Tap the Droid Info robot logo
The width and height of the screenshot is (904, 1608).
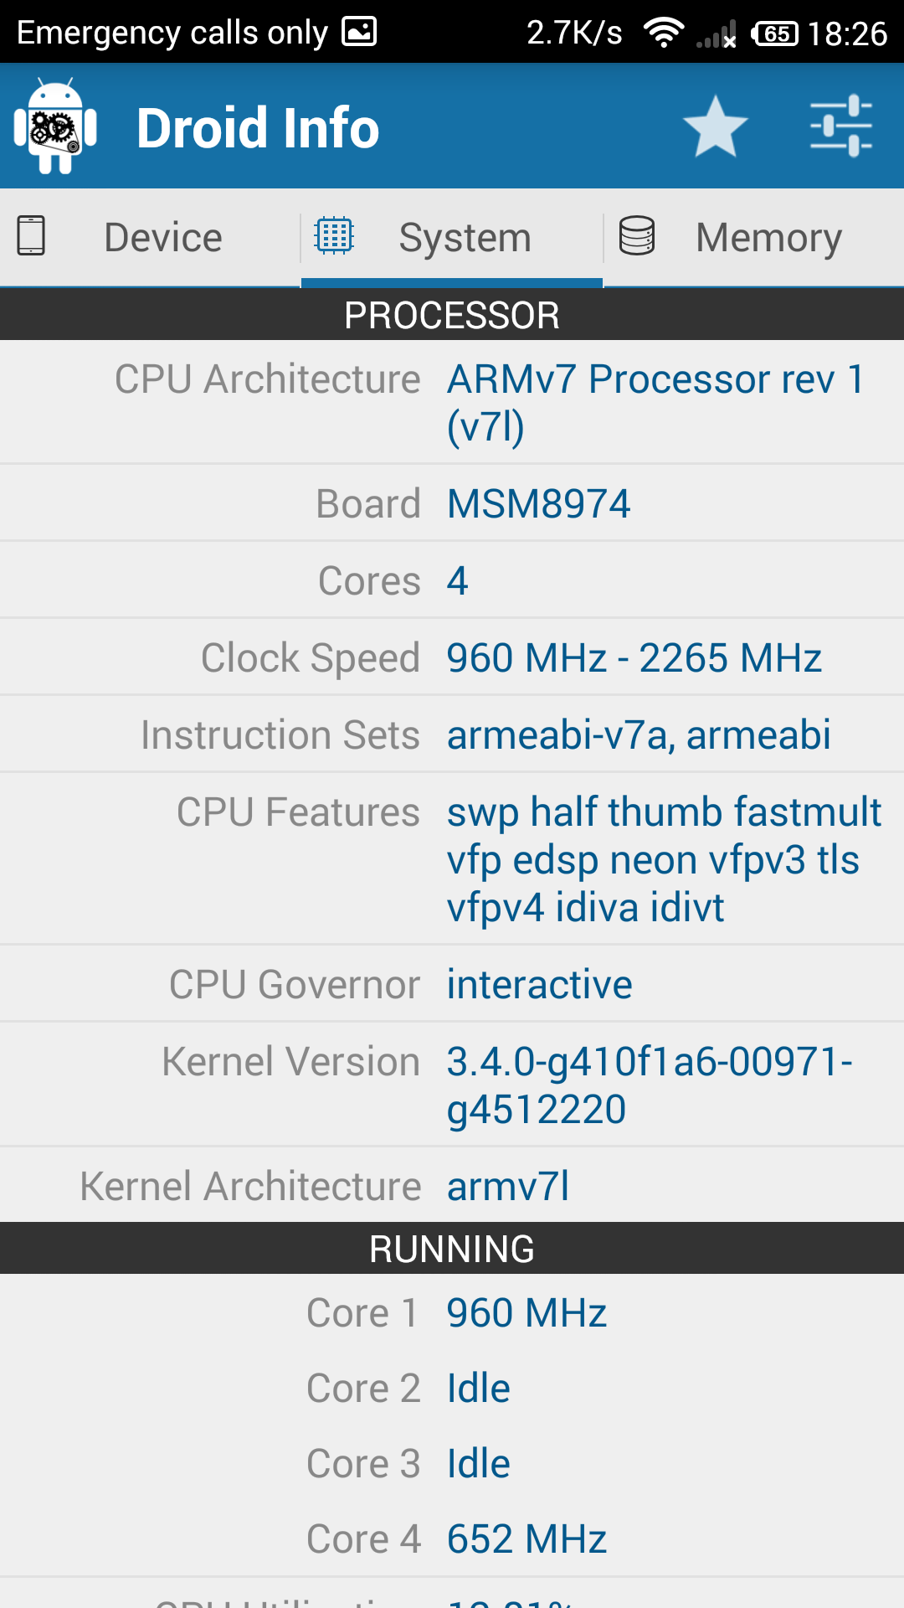pos(55,126)
